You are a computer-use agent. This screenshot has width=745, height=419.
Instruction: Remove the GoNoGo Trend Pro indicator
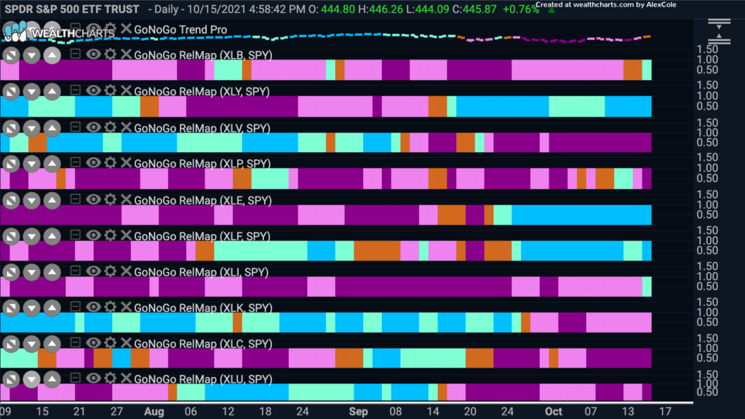pyautogui.click(x=126, y=28)
